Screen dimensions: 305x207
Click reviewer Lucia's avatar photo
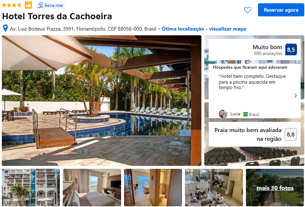pyautogui.click(x=223, y=114)
